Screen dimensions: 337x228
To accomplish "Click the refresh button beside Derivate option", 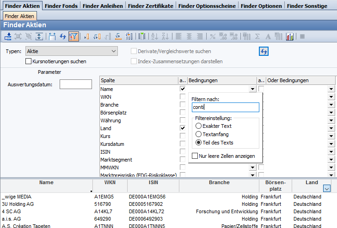I will point(263,51).
